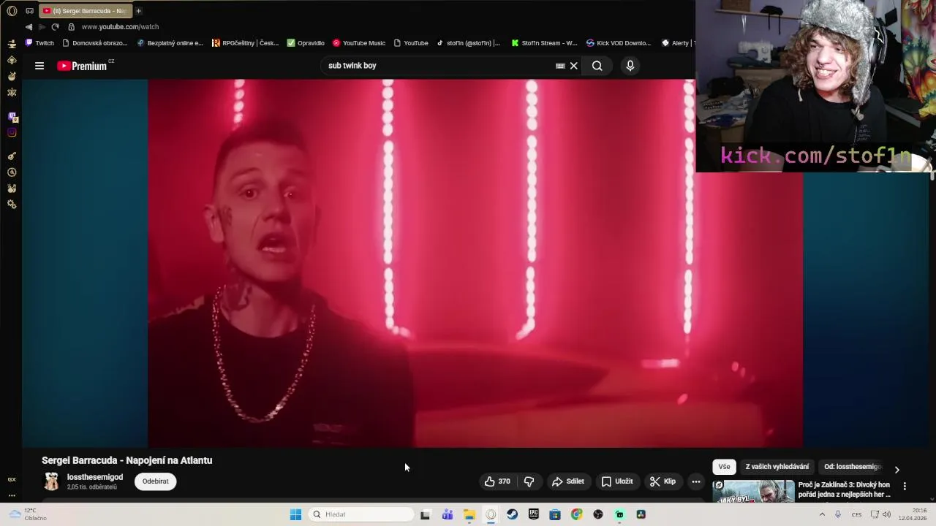Open the weather widget showing 12°C

tap(28, 514)
